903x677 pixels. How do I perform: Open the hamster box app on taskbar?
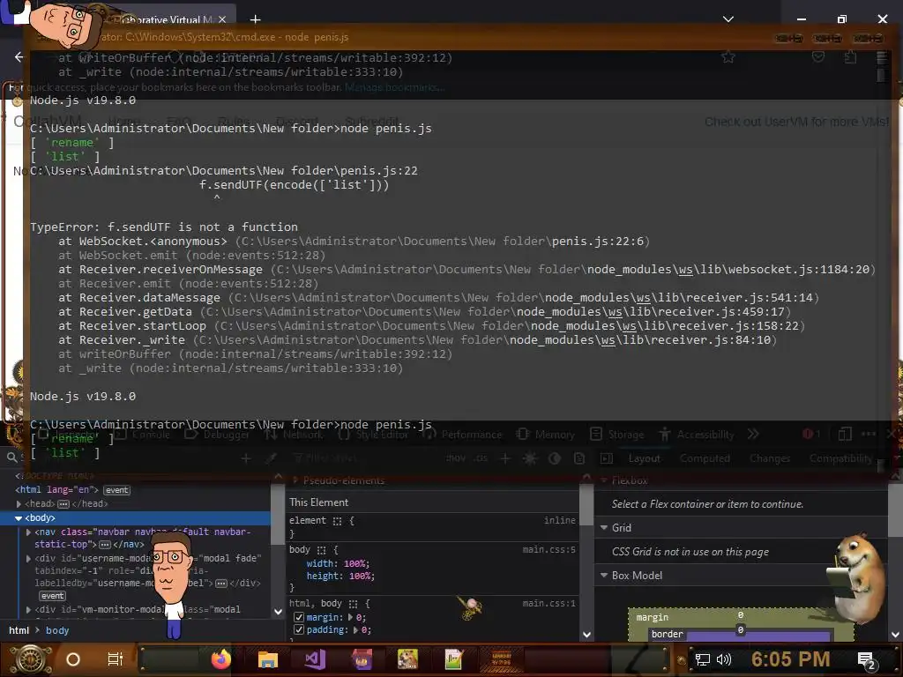407,659
